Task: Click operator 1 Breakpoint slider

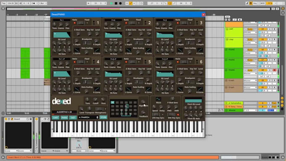Action: point(87,43)
